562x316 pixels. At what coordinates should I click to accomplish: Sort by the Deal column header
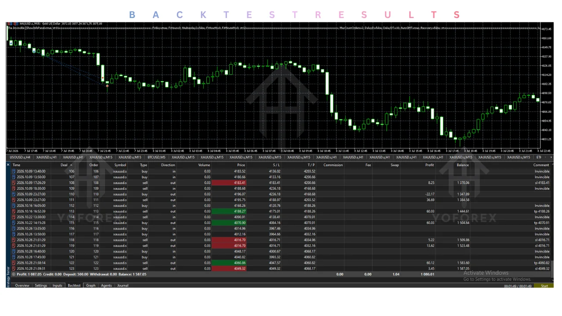(x=64, y=165)
